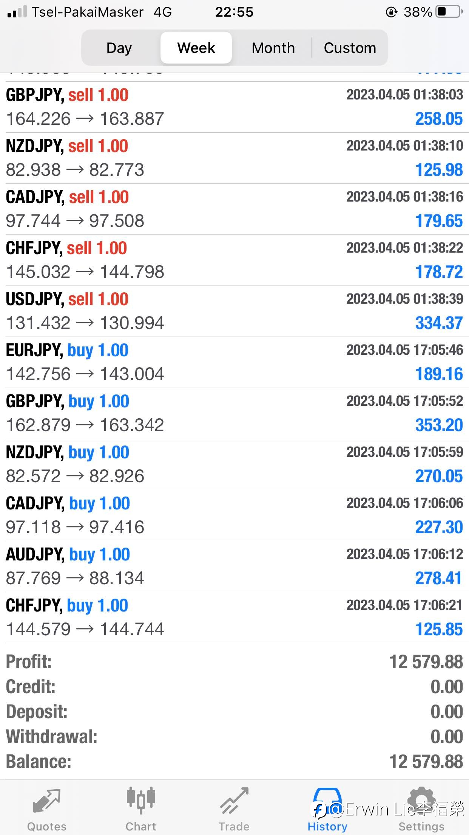Open the Quotes tab icon
The width and height of the screenshot is (469, 835).
click(46, 801)
